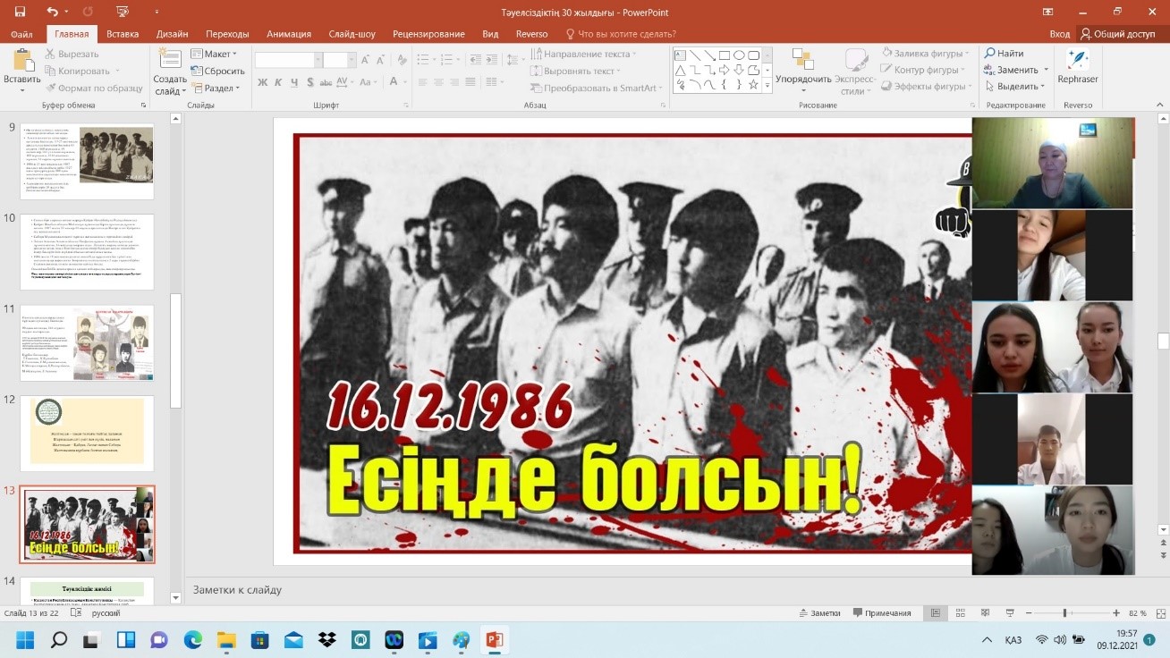Toggle the Примечания comments pane
Image resolution: width=1170 pixels, height=658 pixels.
tap(881, 613)
